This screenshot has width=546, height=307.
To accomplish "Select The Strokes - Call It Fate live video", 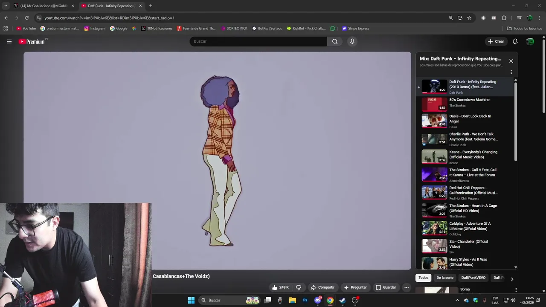I will (x=465, y=175).
